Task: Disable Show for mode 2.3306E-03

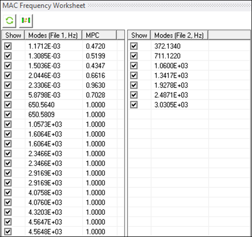Action: click(8, 85)
